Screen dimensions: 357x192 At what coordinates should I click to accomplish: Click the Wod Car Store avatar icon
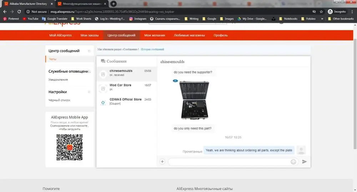point(103,89)
